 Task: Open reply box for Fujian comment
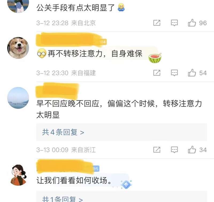tap(174, 73)
